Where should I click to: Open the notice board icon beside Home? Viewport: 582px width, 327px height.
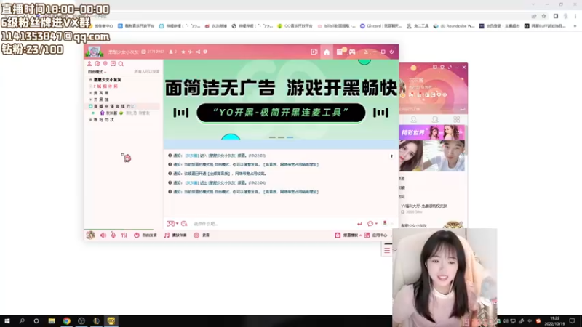[x=340, y=52]
